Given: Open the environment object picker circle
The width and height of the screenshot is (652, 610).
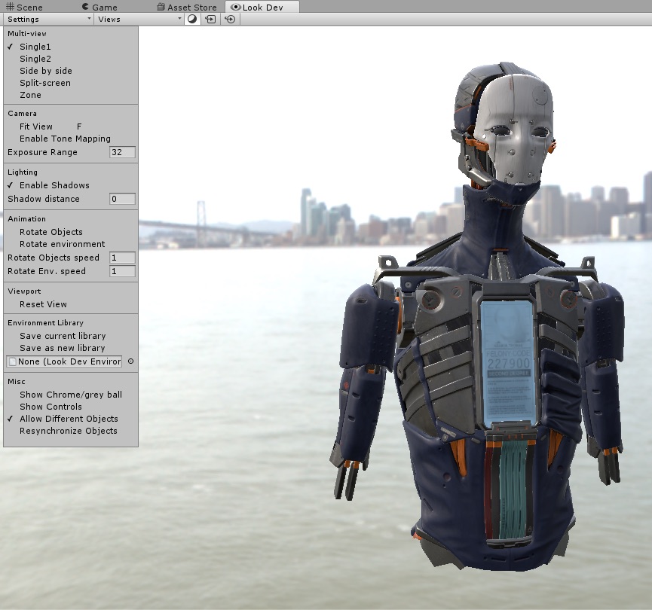Looking at the screenshot, I should [x=130, y=361].
